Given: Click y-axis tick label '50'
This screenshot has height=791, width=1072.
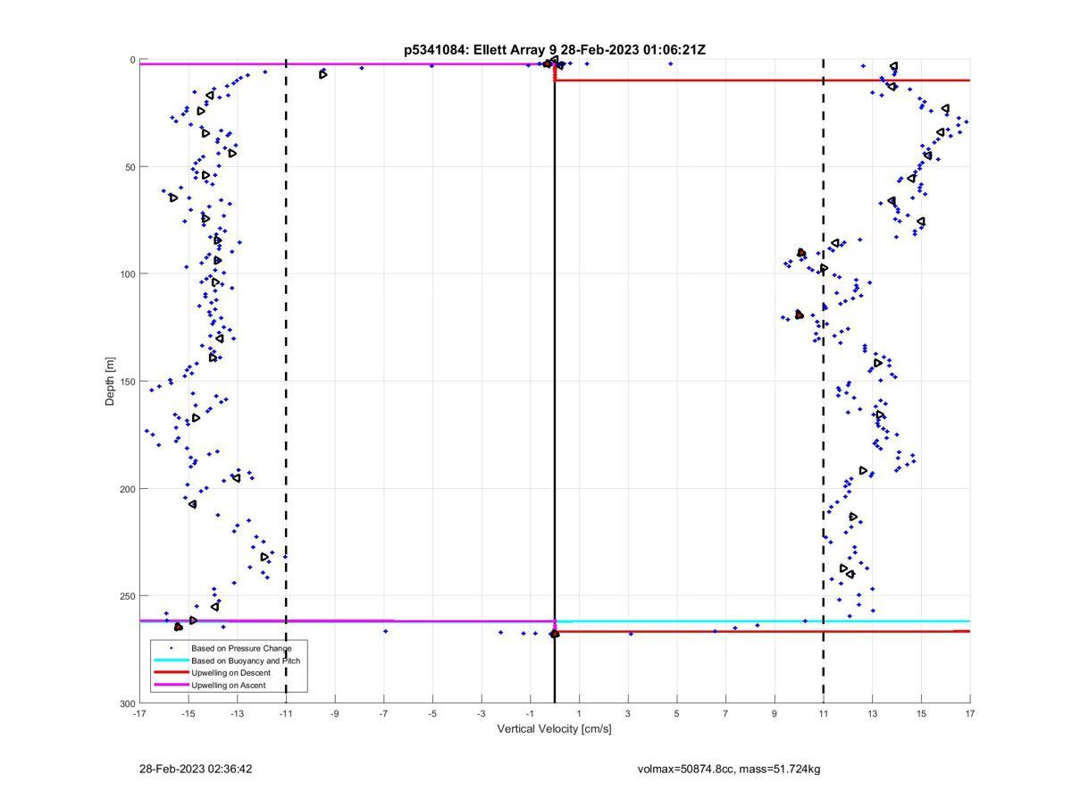Looking at the screenshot, I should 130,167.
